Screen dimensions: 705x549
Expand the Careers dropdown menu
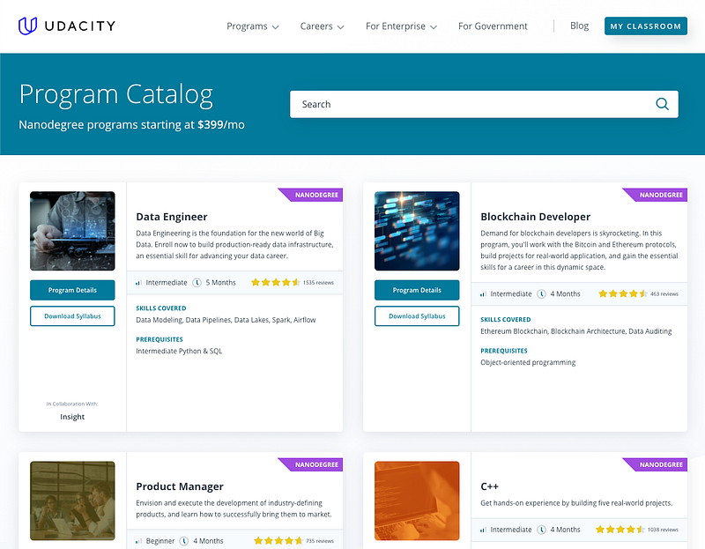(322, 26)
